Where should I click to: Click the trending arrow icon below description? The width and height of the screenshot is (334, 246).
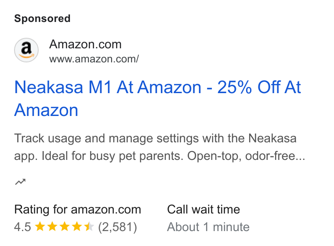[21, 182]
